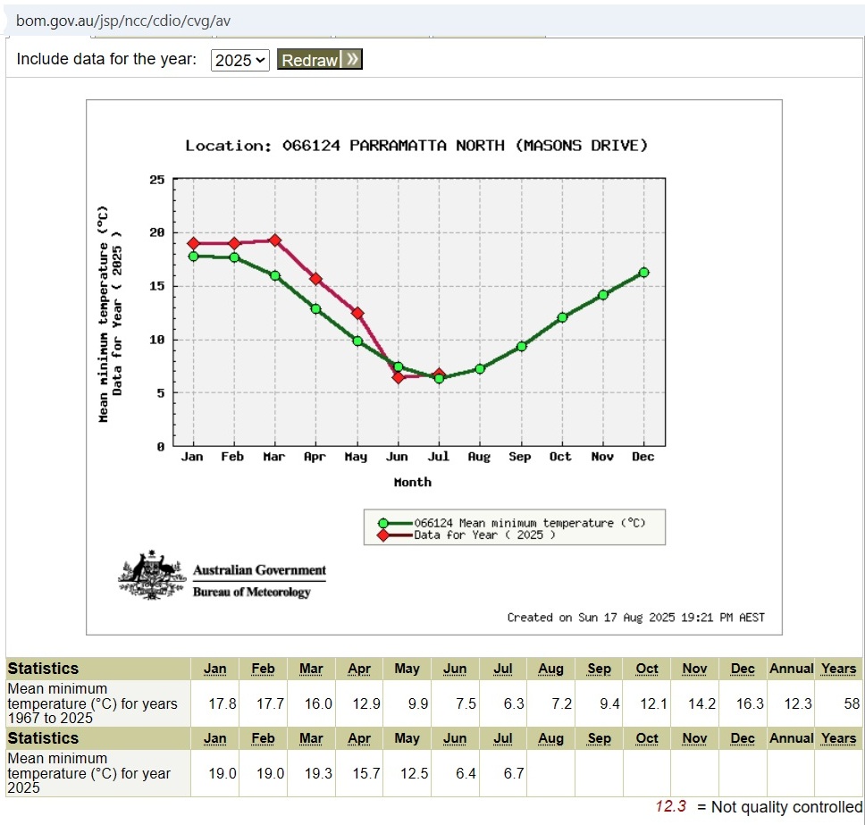
Task: Click Aug header in the 2025 statistics table
Action: (x=550, y=738)
